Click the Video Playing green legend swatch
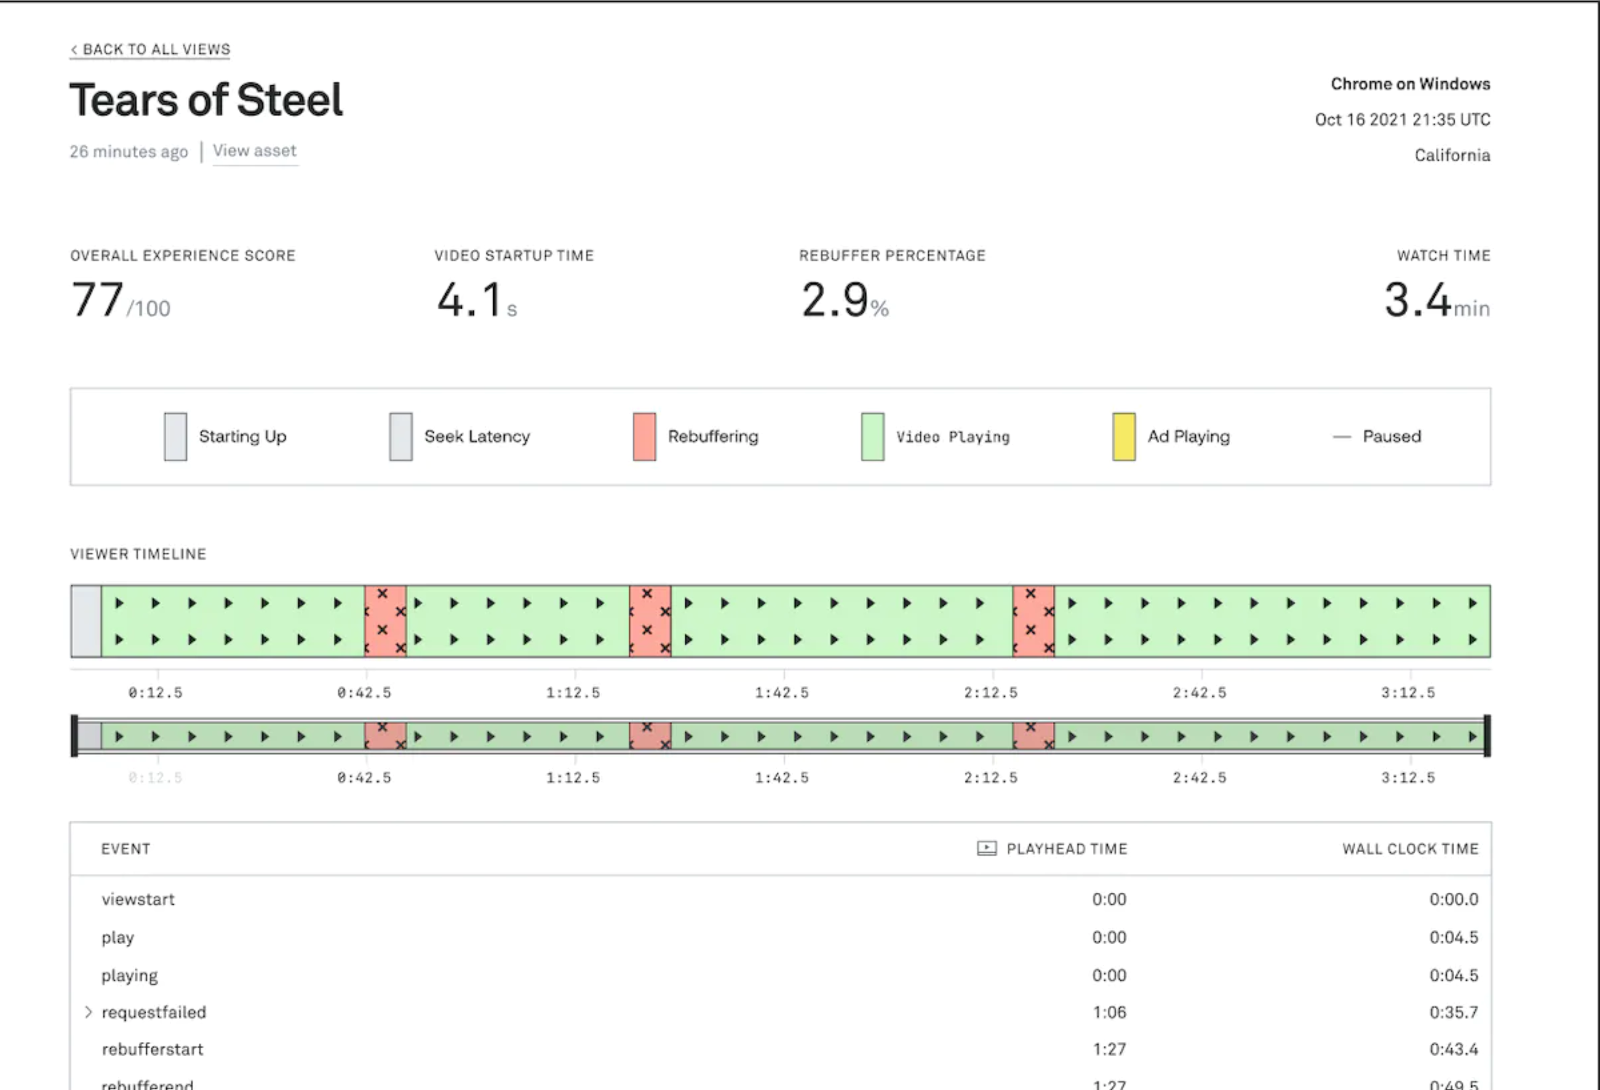This screenshot has width=1600, height=1090. coord(872,436)
